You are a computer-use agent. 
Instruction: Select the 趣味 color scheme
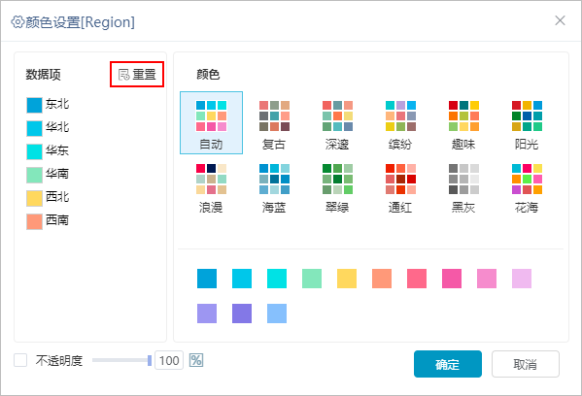463,123
